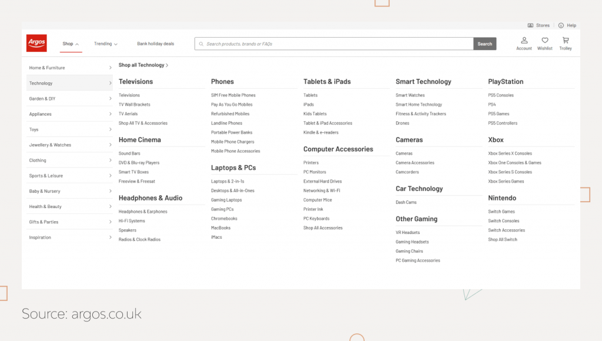
Task: Open Shop all Technology
Action: pyautogui.click(x=143, y=65)
